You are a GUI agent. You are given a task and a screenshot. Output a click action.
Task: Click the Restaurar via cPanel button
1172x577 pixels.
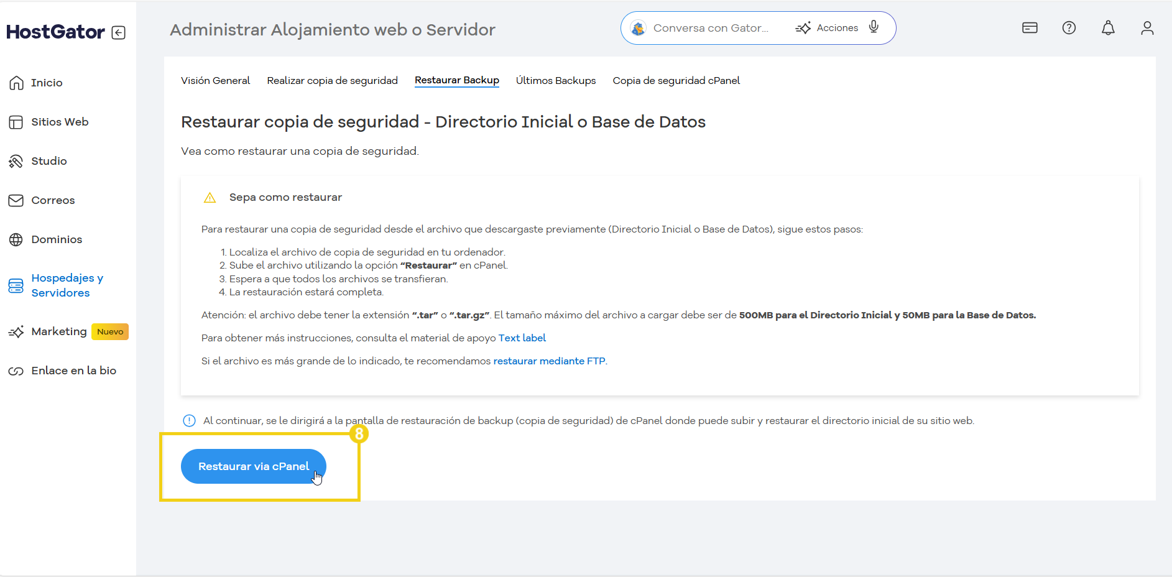[x=253, y=466]
